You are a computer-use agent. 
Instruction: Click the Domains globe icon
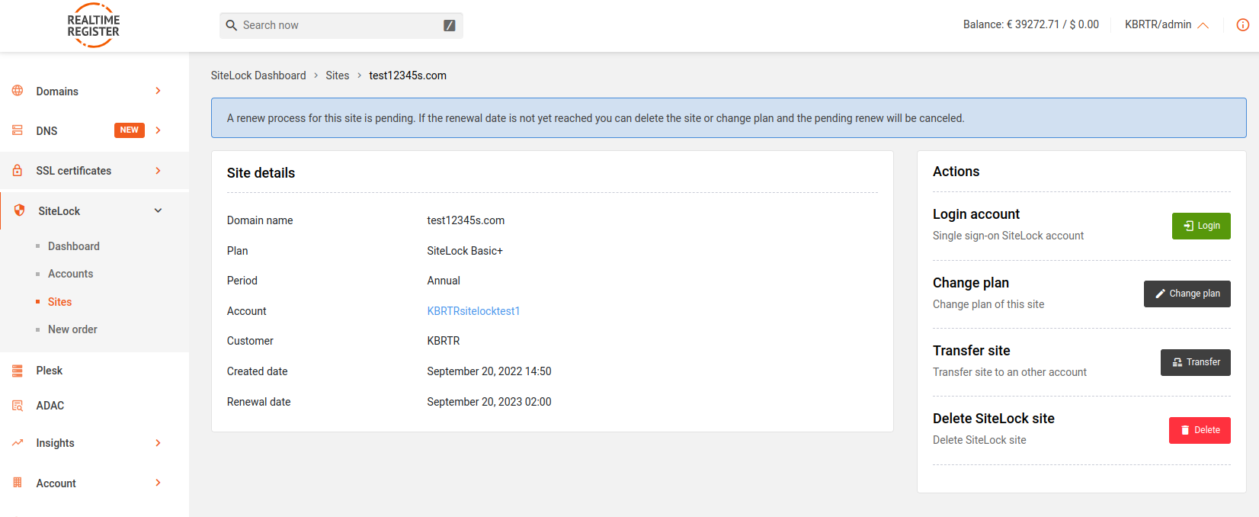point(18,91)
